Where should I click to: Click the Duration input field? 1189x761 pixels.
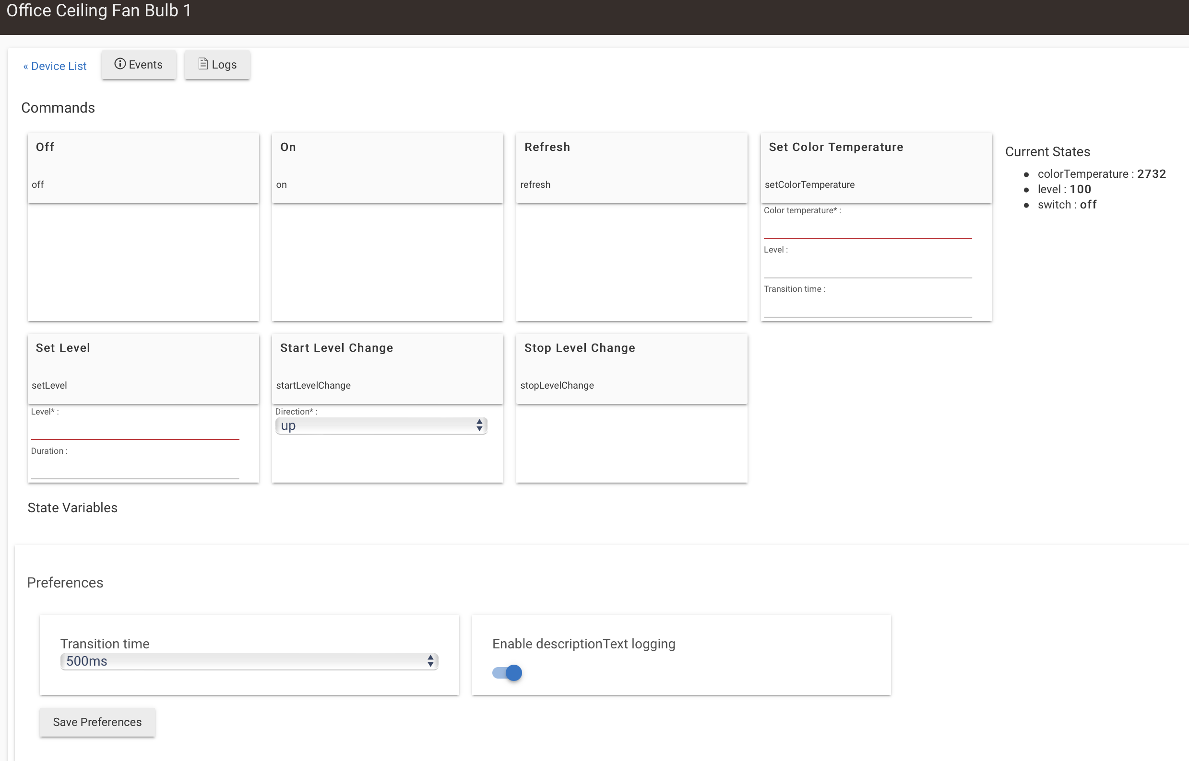(134, 469)
